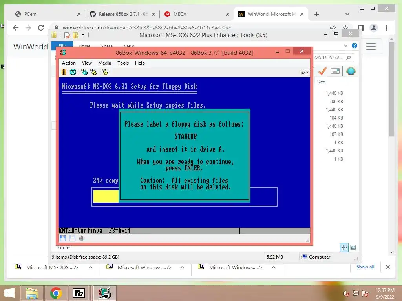Click Explorer search box MS-DOS 6.2
This screenshot has height=301, width=402.
(333, 58)
